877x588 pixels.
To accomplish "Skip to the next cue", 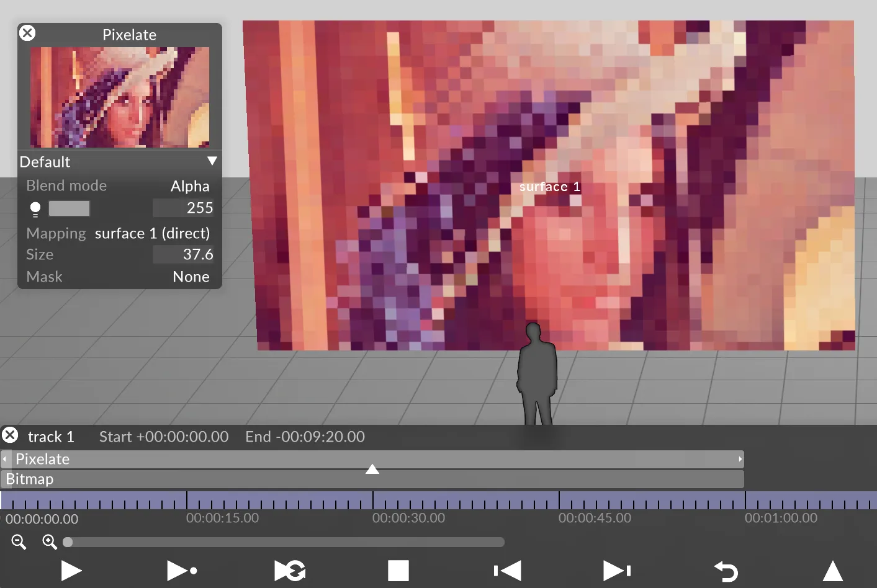I will pos(615,570).
